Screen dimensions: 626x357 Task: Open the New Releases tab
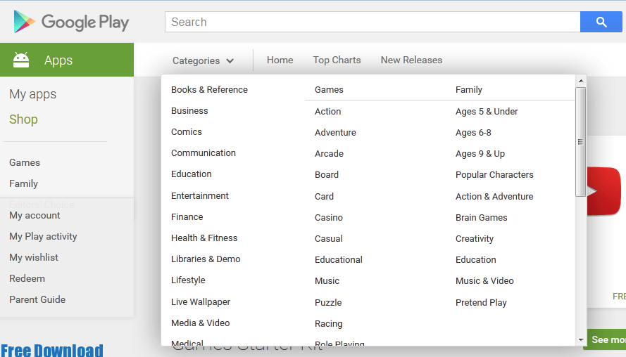coord(412,60)
